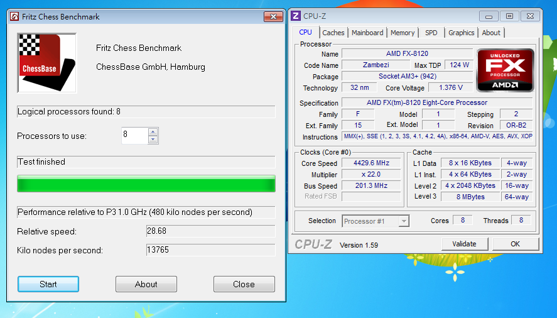Image resolution: width=557 pixels, height=318 pixels.
Task: Click the empty Rated FSB field
Action: click(371, 196)
